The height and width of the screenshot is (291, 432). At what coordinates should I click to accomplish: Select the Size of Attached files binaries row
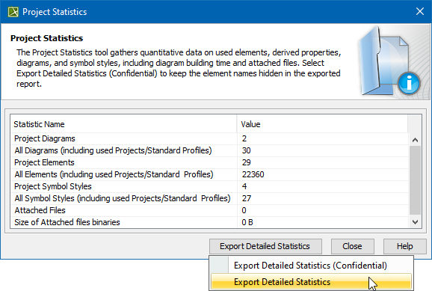point(209,222)
